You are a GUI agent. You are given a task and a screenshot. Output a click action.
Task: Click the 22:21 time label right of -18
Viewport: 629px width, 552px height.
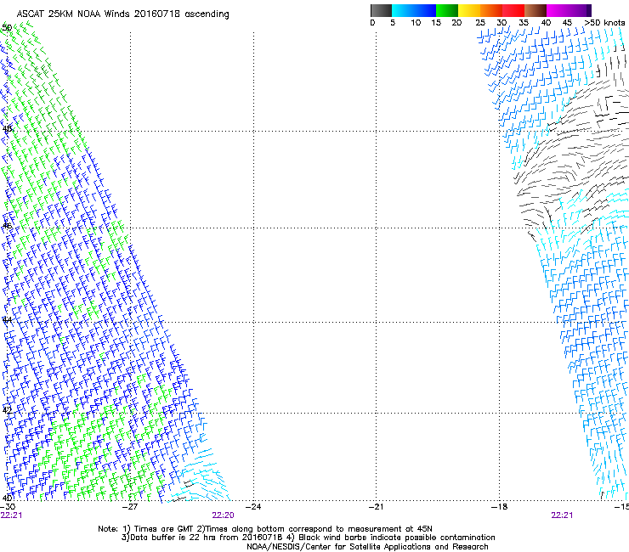point(562,515)
